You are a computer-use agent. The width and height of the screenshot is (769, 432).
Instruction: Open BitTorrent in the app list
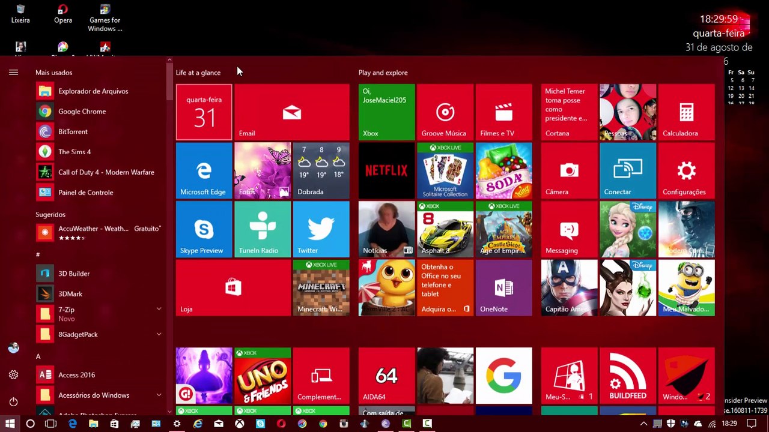[x=98, y=131]
